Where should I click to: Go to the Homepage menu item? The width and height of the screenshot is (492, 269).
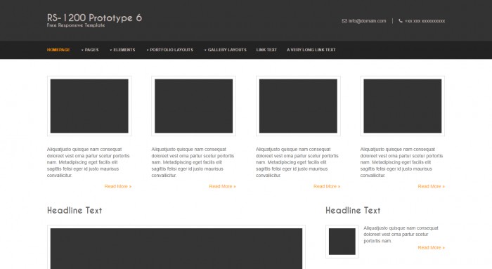click(58, 50)
